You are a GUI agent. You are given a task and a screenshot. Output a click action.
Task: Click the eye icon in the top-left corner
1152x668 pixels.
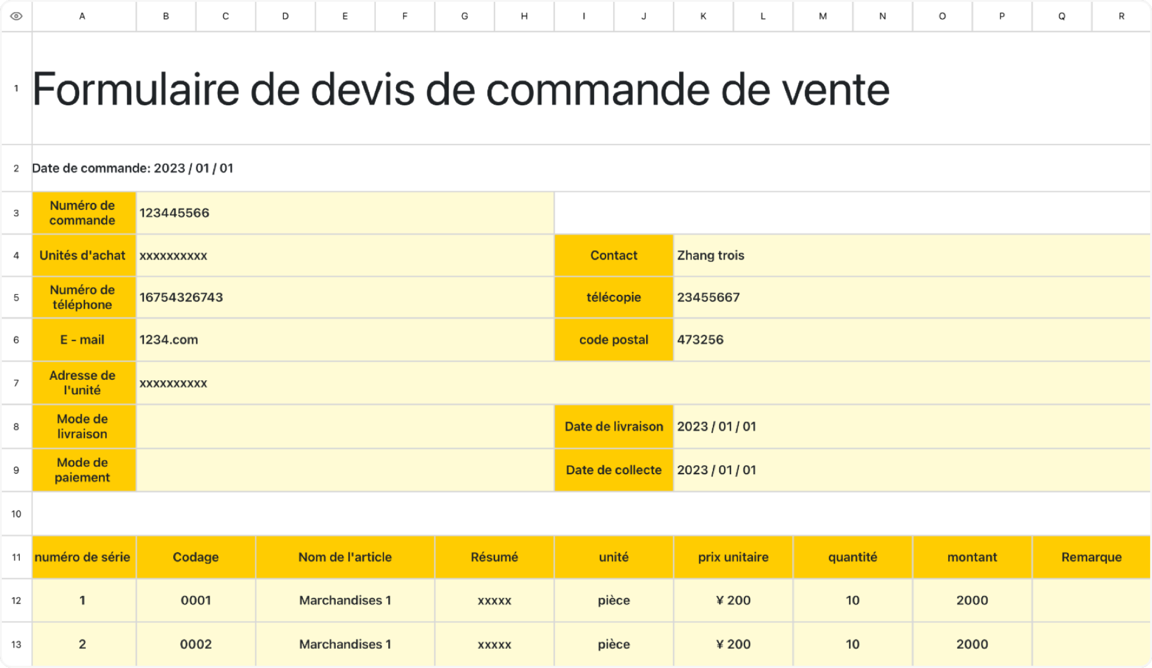pyautogui.click(x=17, y=17)
